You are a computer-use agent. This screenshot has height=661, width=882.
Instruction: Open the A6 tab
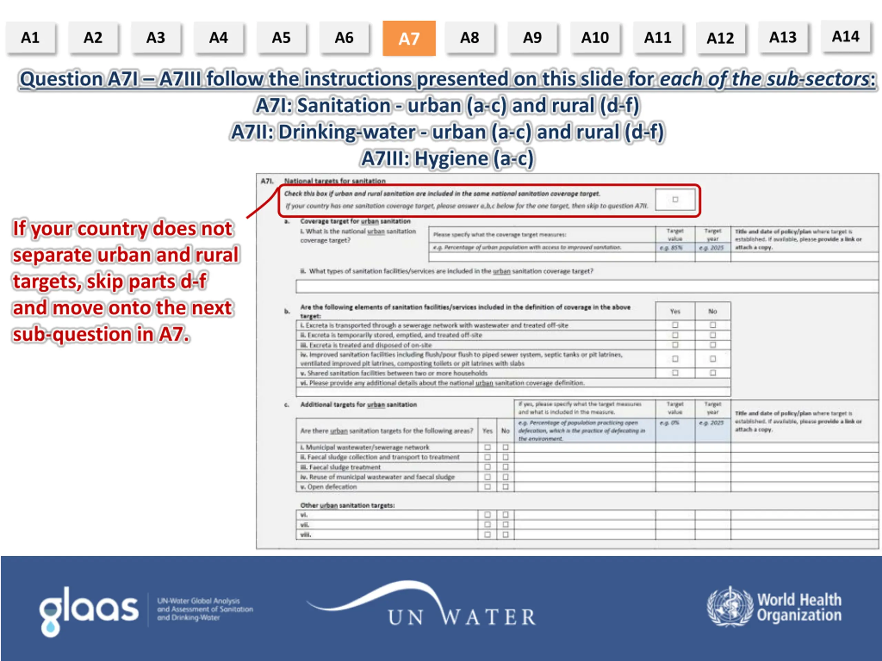point(344,38)
